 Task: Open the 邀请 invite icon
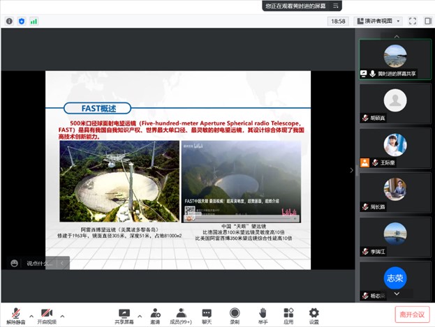pyautogui.click(x=154, y=314)
